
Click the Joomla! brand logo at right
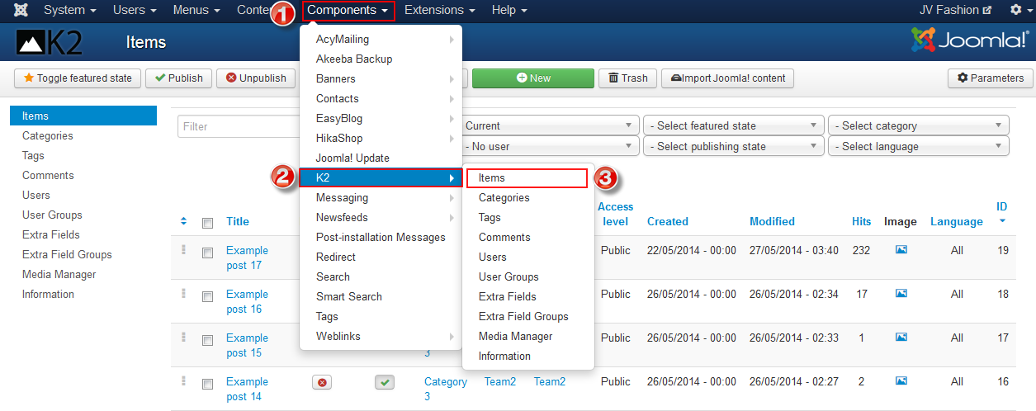[970, 40]
